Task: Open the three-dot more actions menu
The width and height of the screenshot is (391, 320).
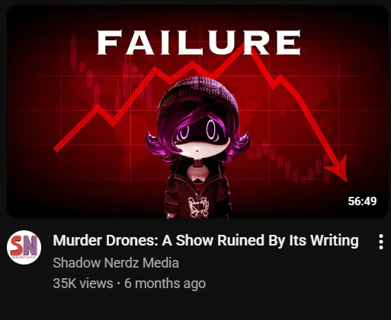Action: [x=381, y=242]
